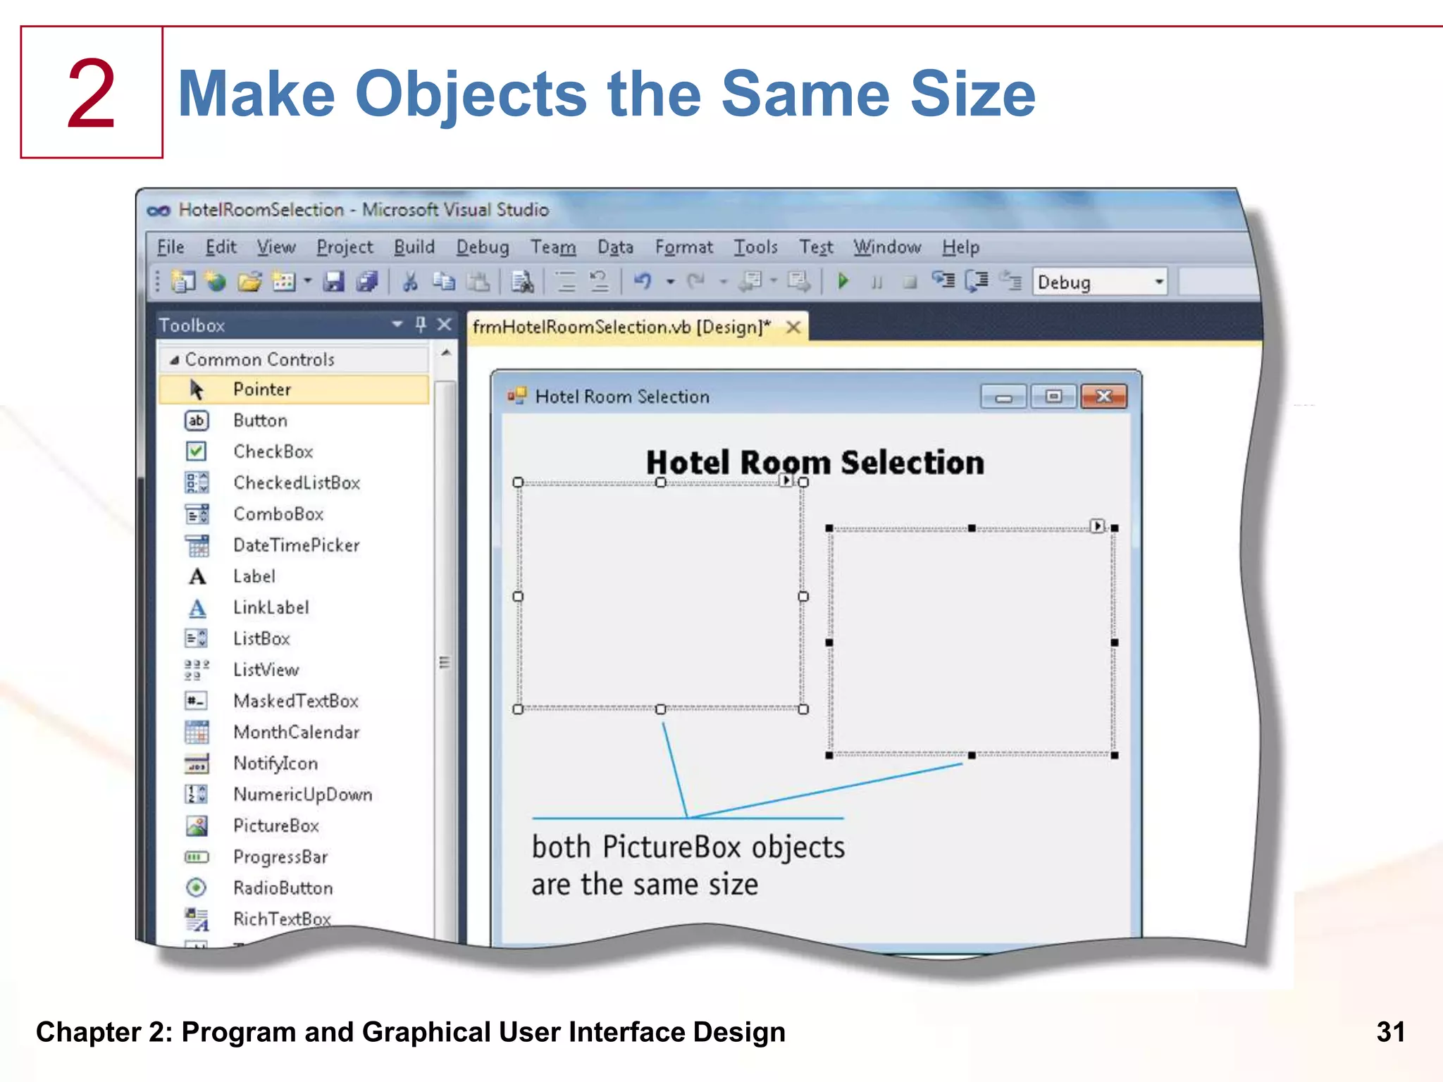Click the New Project toolbar icon

pyautogui.click(x=183, y=282)
